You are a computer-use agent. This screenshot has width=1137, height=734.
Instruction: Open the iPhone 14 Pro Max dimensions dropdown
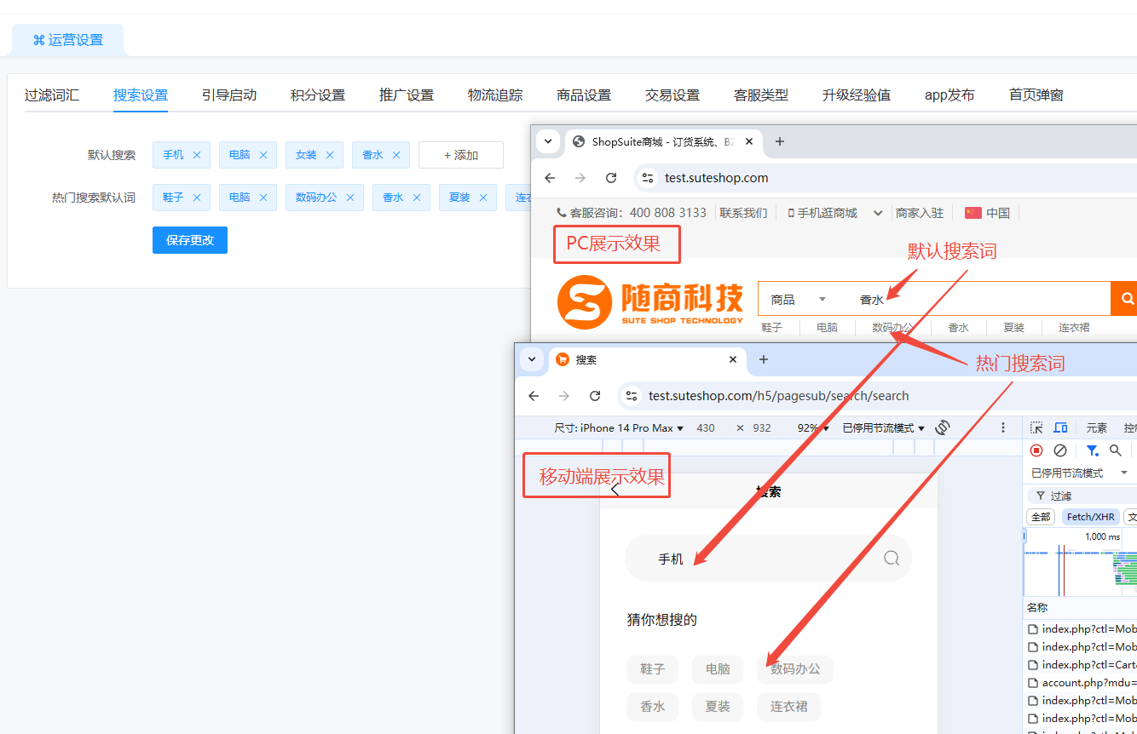pyautogui.click(x=619, y=428)
